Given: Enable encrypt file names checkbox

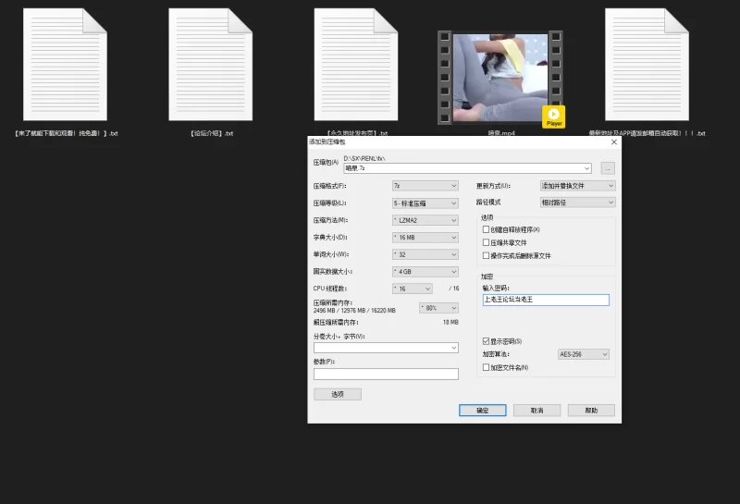Looking at the screenshot, I should [x=486, y=367].
